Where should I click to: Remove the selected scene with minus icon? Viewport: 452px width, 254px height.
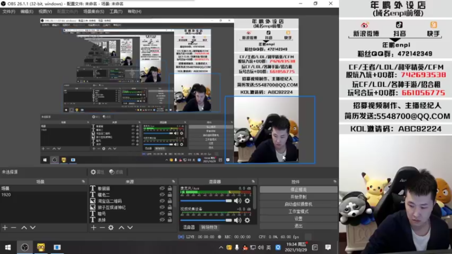tap(13, 227)
